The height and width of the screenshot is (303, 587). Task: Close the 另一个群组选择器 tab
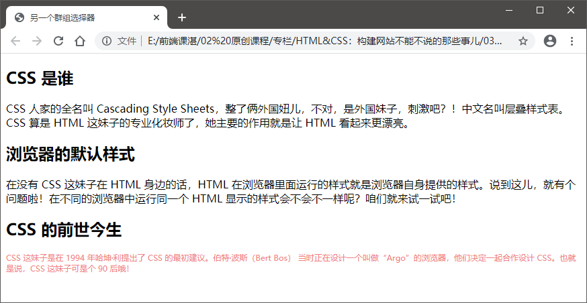click(x=156, y=17)
